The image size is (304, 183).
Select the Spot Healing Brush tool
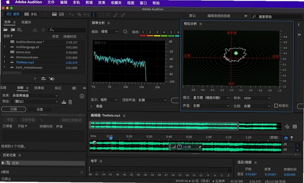click(x=123, y=15)
